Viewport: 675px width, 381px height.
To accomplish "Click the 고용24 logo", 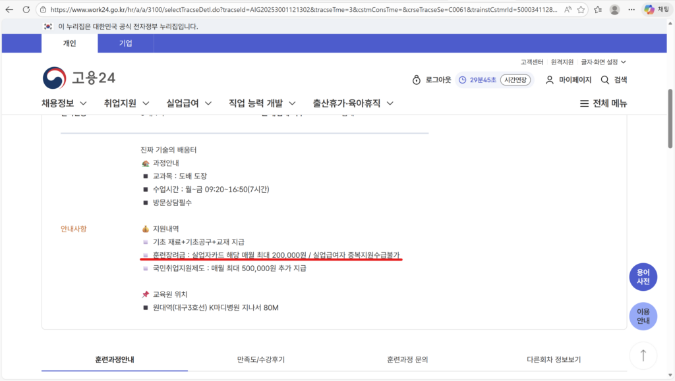I will (x=78, y=78).
